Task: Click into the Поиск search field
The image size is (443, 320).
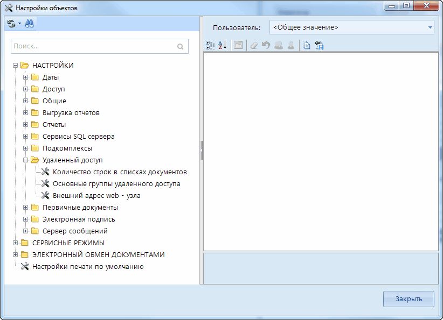Action: point(92,47)
